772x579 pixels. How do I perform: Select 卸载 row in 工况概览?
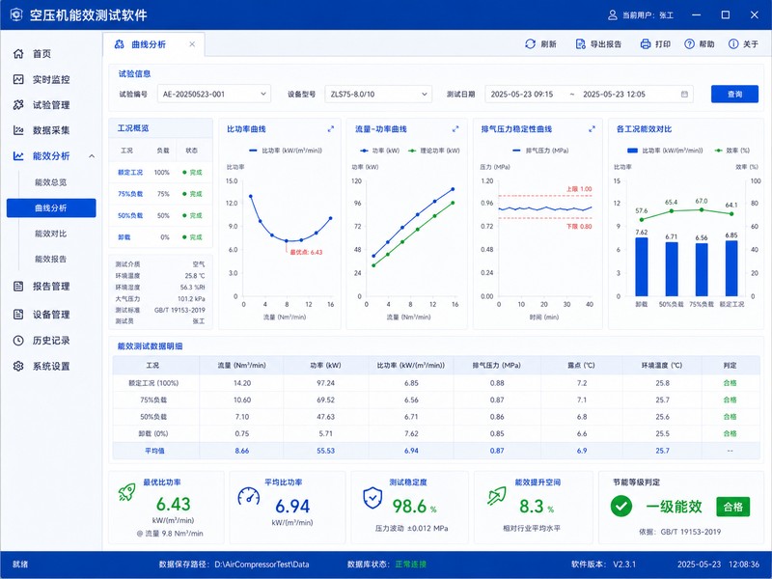coord(160,237)
